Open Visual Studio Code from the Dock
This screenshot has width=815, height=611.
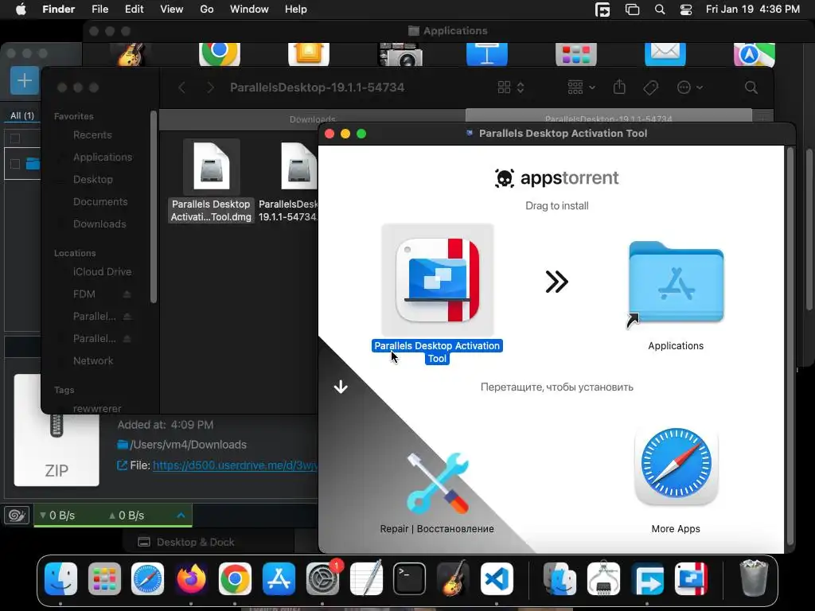(x=497, y=579)
